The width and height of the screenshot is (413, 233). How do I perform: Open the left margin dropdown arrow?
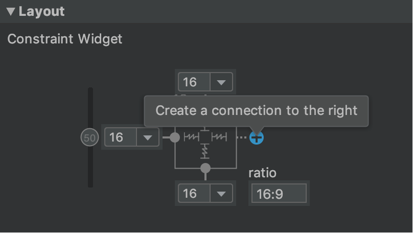(x=148, y=138)
